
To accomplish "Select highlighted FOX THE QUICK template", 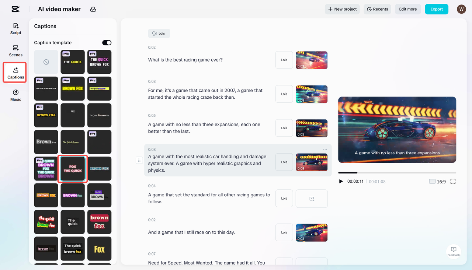I will [x=73, y=169].
